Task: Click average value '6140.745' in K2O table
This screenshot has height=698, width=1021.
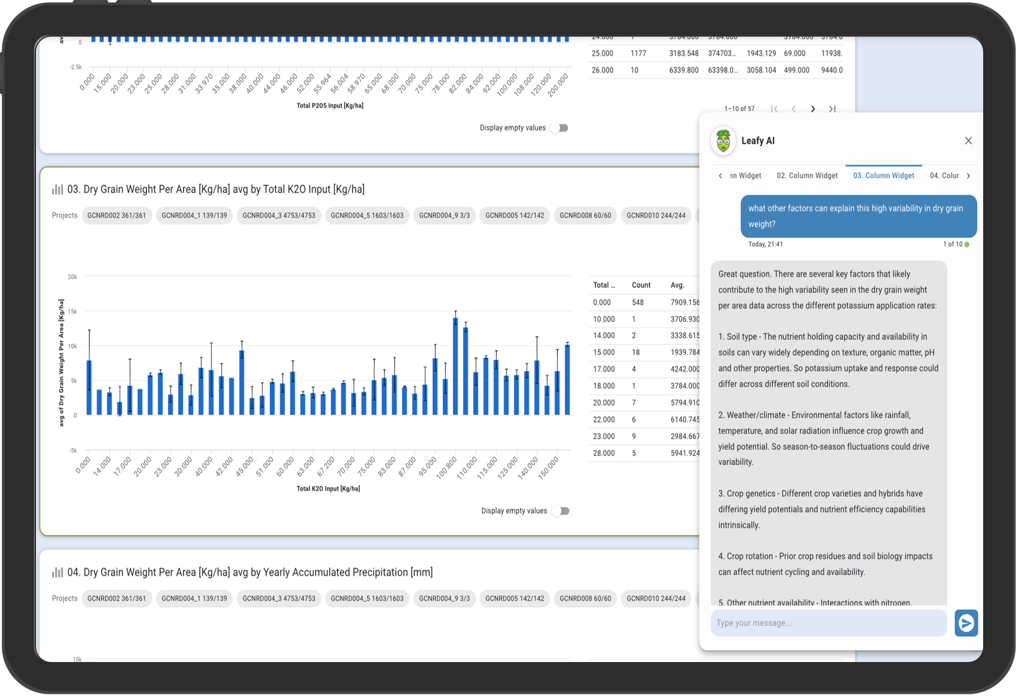Action: [685, 420]
